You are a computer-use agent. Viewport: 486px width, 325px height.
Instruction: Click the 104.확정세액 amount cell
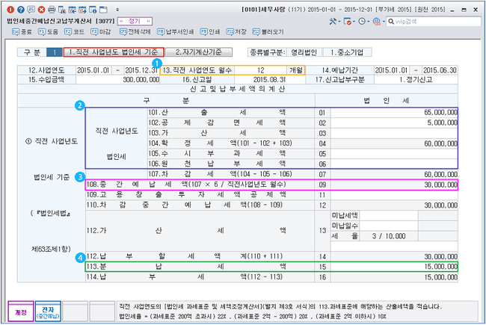[394, 143]
